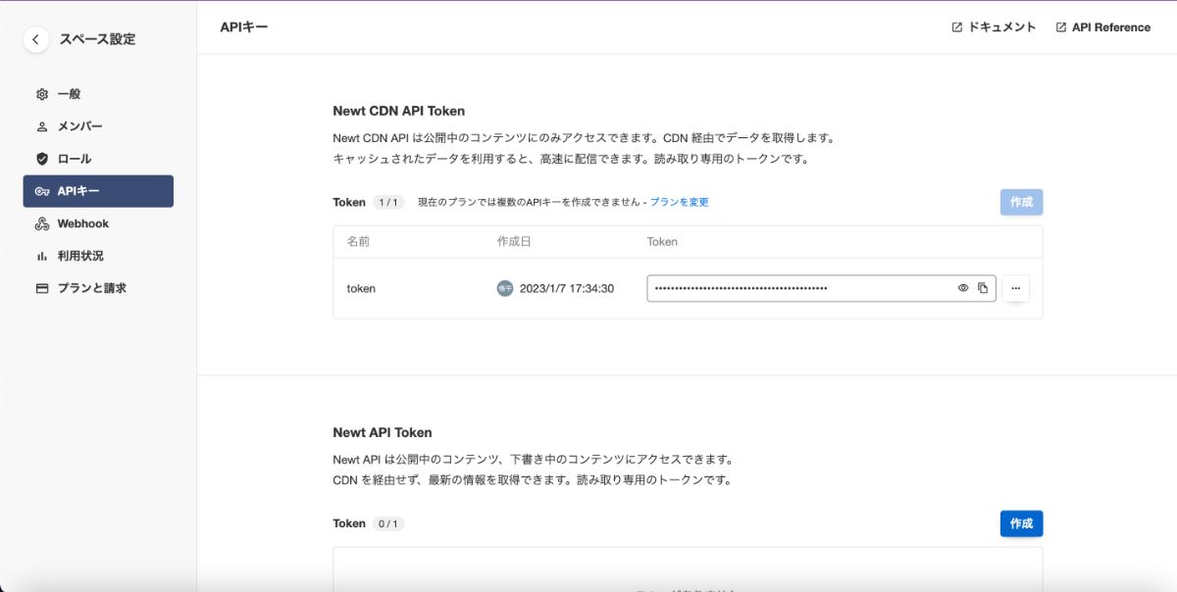Click the key icon beside APIキー
The width and height of the screenshot is (1177, 592).
42,191
